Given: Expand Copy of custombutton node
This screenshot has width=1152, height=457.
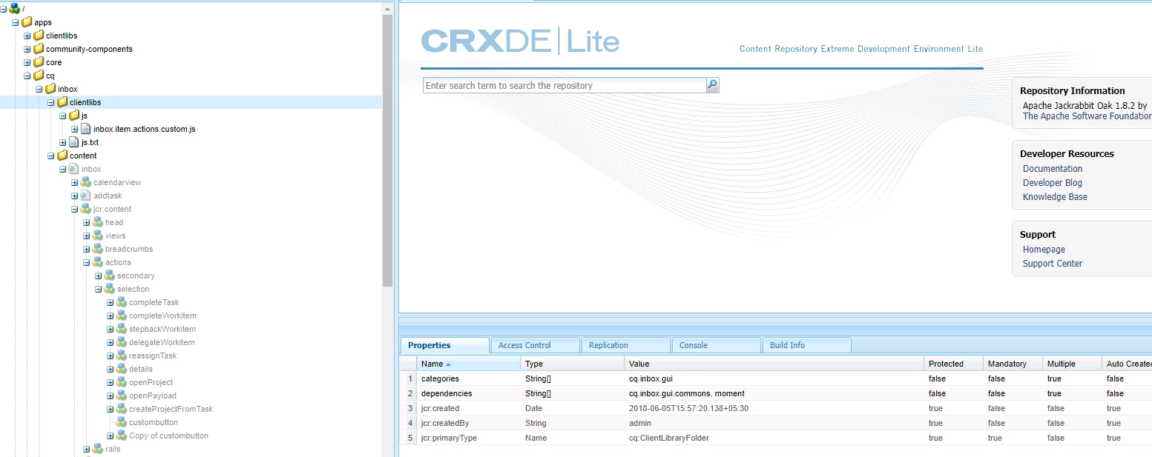Looking at the screenshot, I should [x=111, y=436].
